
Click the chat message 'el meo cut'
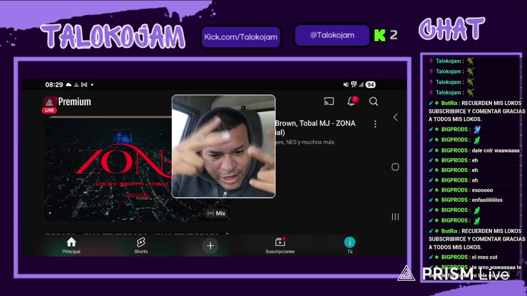point(484,257)
